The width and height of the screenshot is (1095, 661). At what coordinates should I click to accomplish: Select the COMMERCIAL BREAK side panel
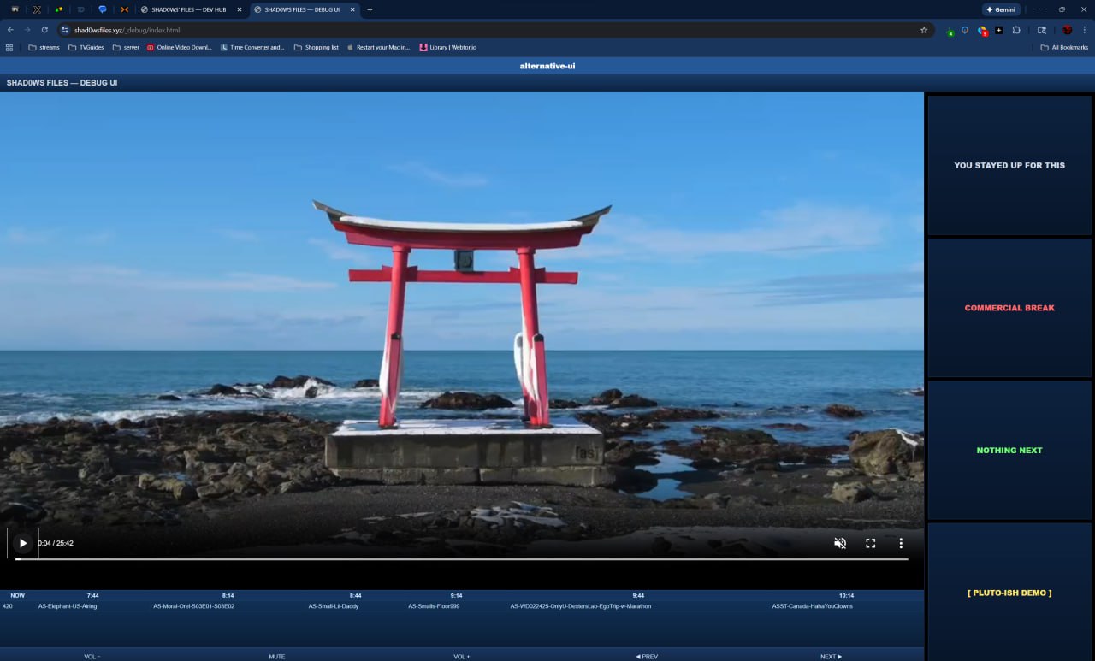click(x=1009, y=308)
